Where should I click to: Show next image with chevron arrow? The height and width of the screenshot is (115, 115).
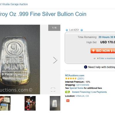click(x=55, y=60)
